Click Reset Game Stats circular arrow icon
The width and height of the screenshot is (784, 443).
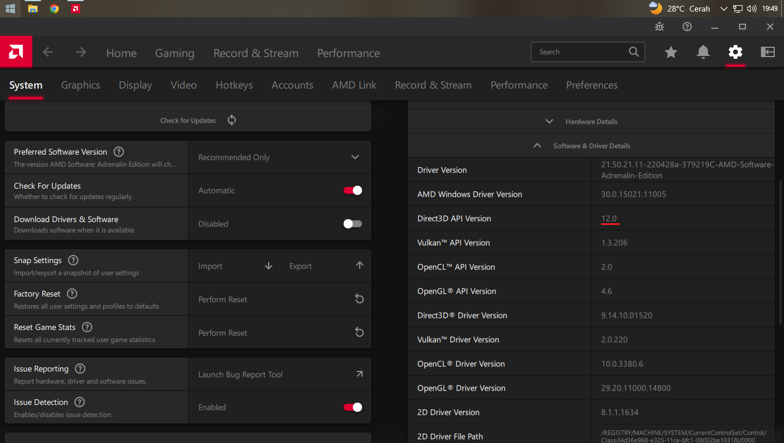pos(359,332)
